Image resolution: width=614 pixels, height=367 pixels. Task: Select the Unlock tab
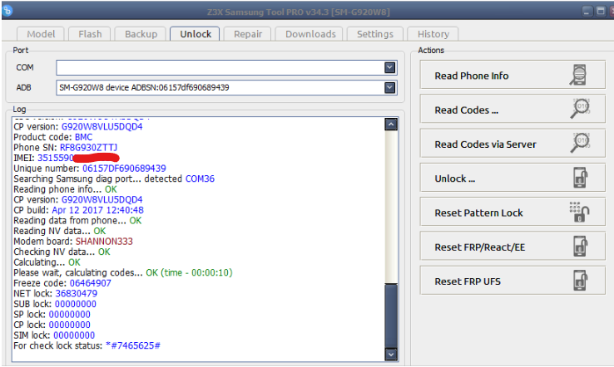click(x=195, y=34)
